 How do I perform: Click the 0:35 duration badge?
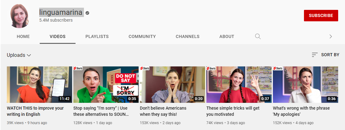(132, 99)
